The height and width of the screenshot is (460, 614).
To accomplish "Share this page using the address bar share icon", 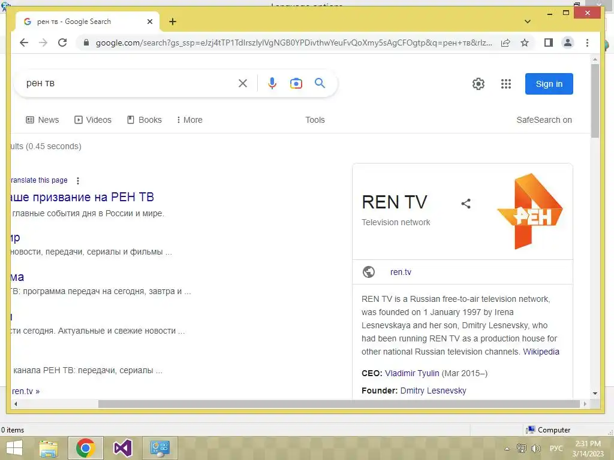I will [505, 43].
